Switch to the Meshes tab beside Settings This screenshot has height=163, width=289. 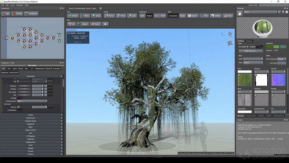249,41
